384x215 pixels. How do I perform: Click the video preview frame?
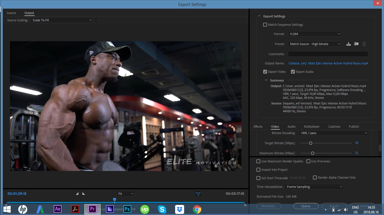pos(126,106)
